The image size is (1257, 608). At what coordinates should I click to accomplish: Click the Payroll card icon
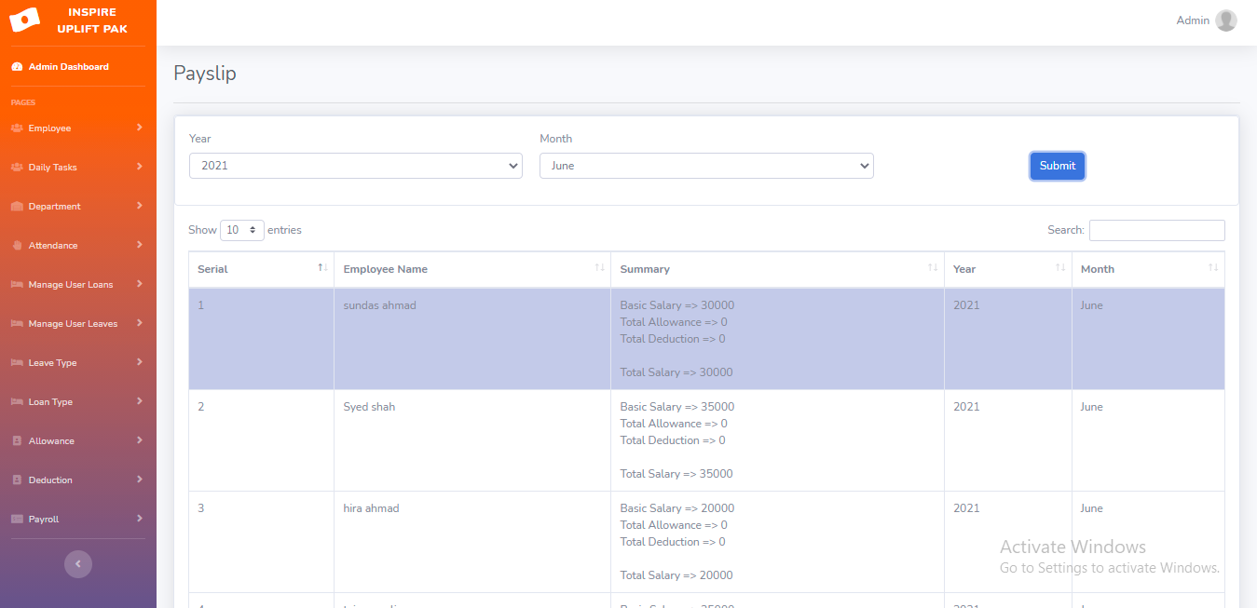(17, 520)
